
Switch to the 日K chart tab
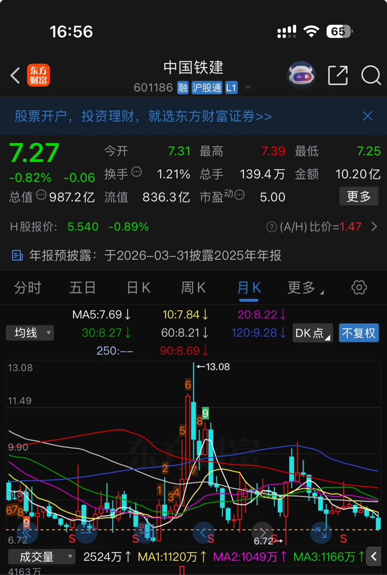[139, 288]
